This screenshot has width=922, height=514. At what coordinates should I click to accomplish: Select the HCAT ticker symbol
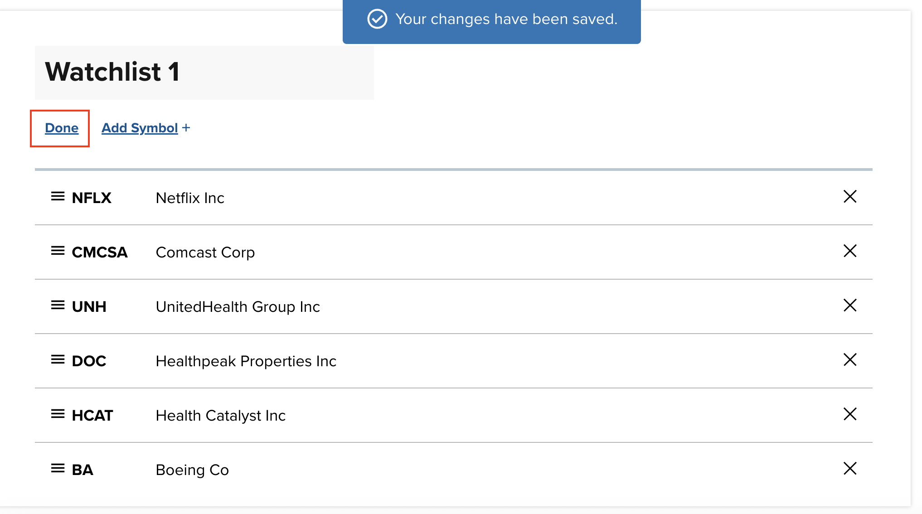pos(92,416)
